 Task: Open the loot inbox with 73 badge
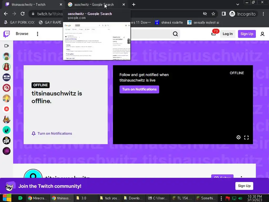pos(214,34)
